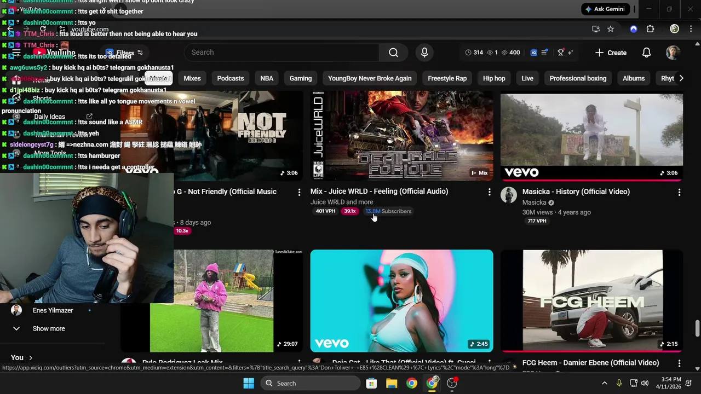701x394 pixels.
Task: Select the NBA category chip
Action: [x=267, y=78]
